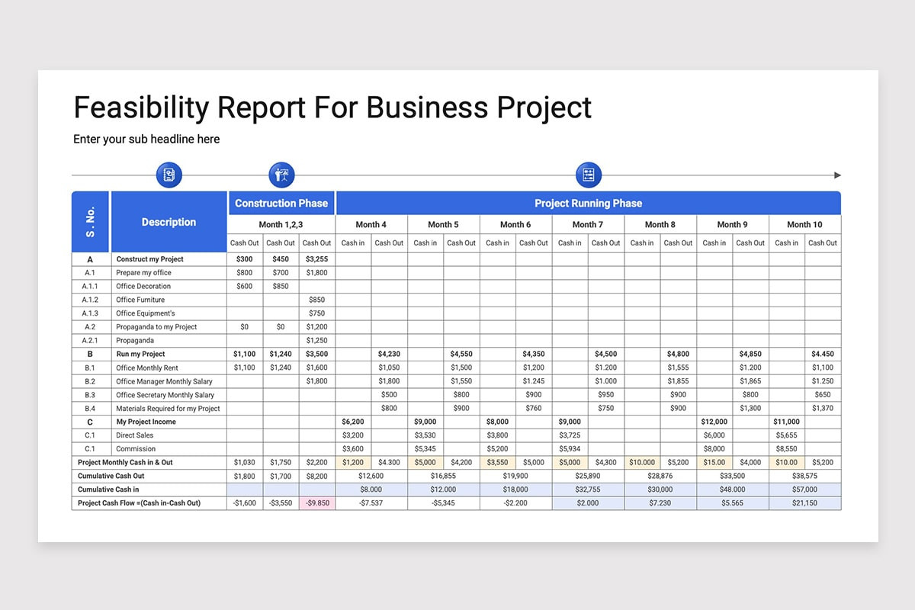Click the Month 10 column header

[805, 224]
